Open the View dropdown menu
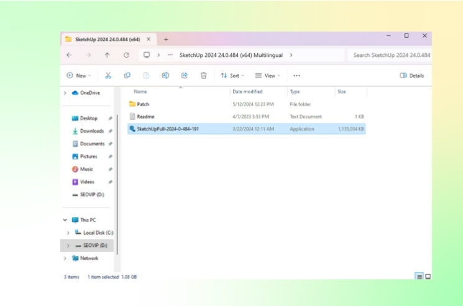463x306 pixels. point(268,76)
